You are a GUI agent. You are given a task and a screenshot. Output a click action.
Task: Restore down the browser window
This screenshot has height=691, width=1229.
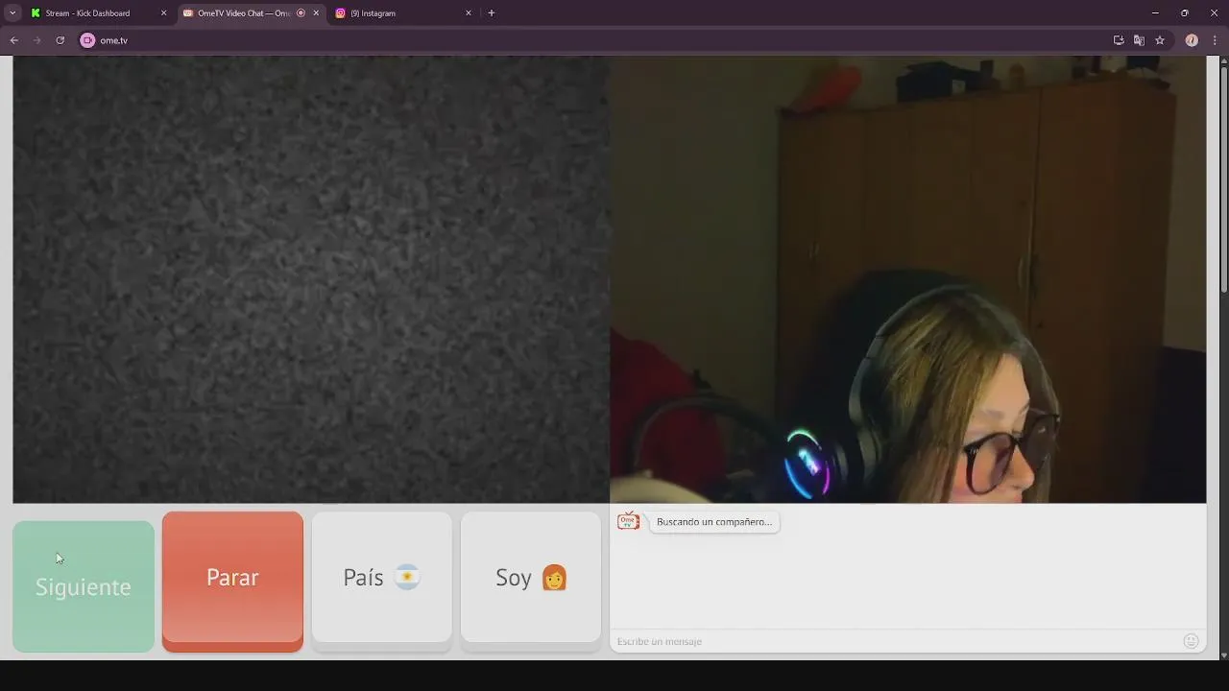click(x=1185, y=13)
